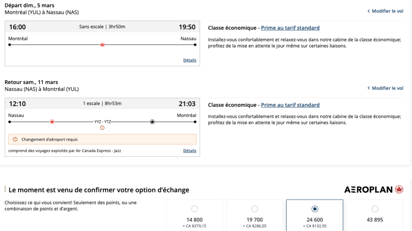Click Modifier le vol for the 11 mars return

point(387,88)
